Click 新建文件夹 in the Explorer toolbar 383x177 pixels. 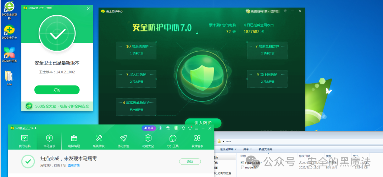[265, 149]
